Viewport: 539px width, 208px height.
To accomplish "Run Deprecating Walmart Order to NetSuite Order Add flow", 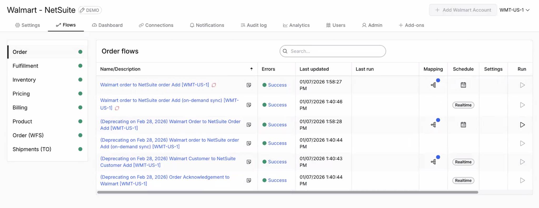I will [x=522, y=125].
